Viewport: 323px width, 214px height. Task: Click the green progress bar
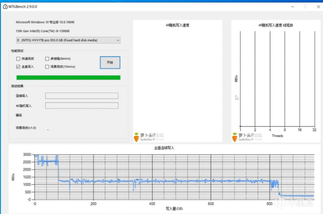(x=68, y=78)
